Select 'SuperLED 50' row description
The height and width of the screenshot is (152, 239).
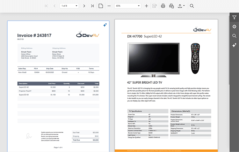pyautogui.click(x=24, y=95)
